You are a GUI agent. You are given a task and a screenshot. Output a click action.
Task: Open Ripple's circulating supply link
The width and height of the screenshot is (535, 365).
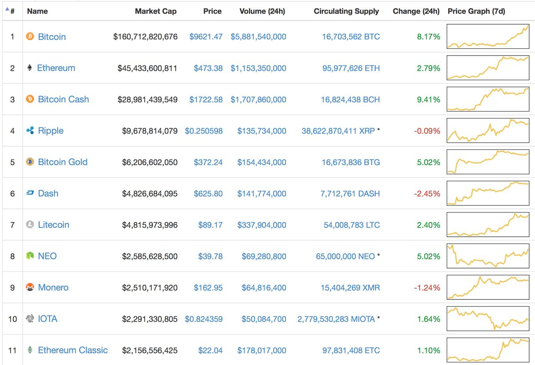[x=338, y=131]
